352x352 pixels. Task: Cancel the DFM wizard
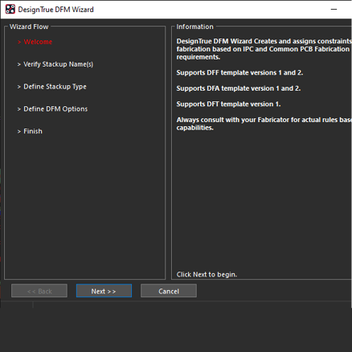click(169, 291)
